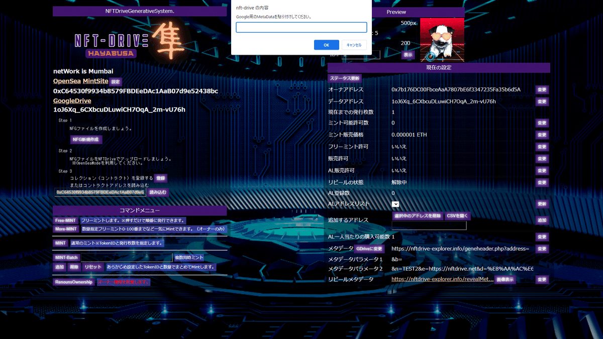Focus the MINT-Batch text field

click(126, 258)
